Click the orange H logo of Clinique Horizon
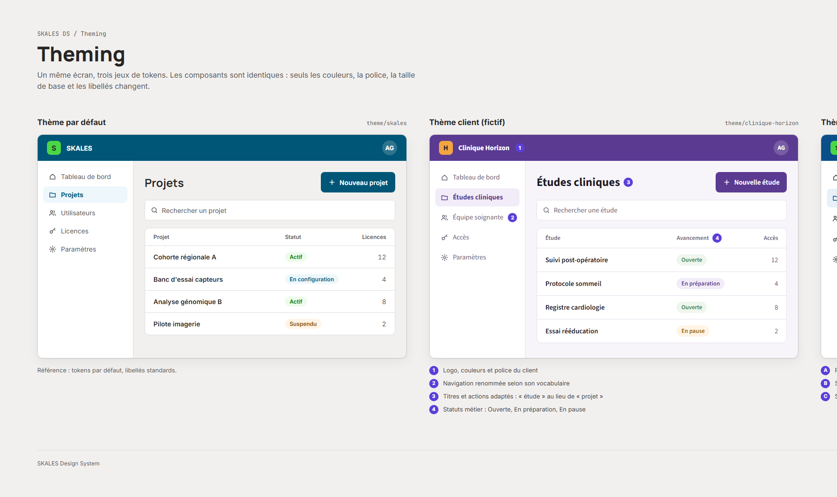 click(446, 148)
